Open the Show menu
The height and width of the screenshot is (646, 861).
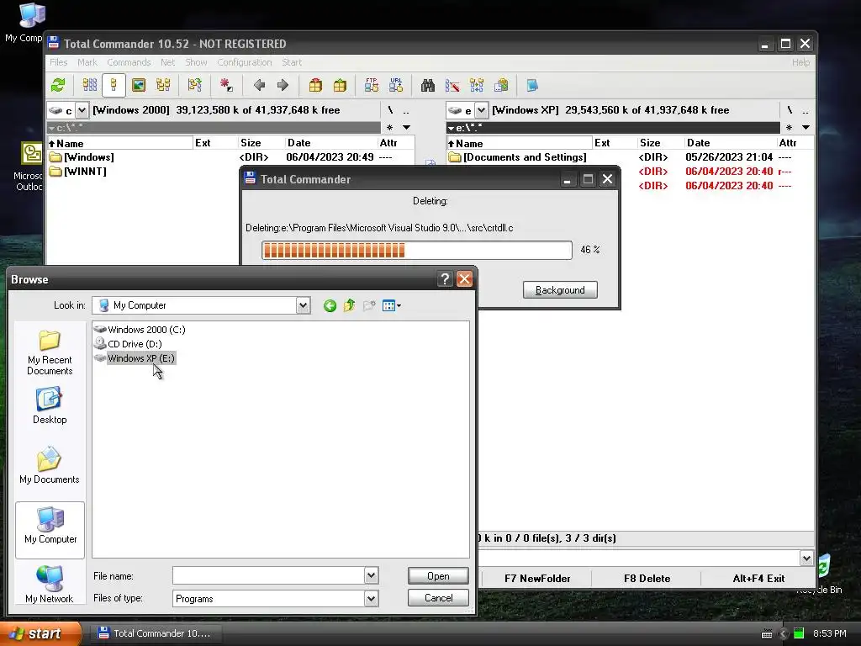click(196, 62)
